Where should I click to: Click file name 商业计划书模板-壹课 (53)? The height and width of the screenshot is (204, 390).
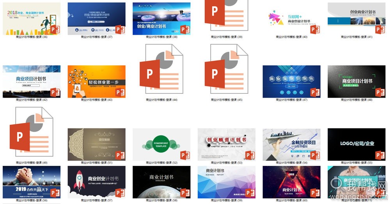[x=226, y=163]
